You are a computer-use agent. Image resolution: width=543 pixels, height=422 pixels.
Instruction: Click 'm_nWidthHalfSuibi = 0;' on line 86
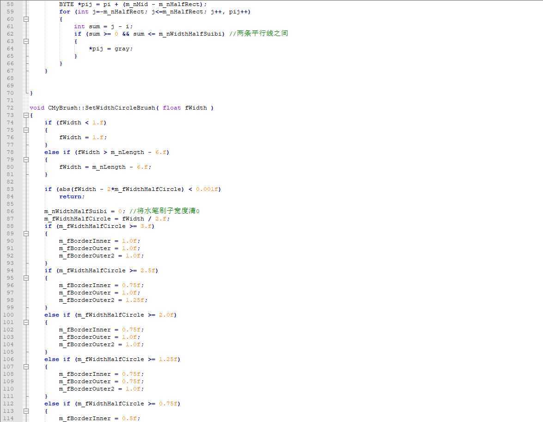tap(85, 211)
